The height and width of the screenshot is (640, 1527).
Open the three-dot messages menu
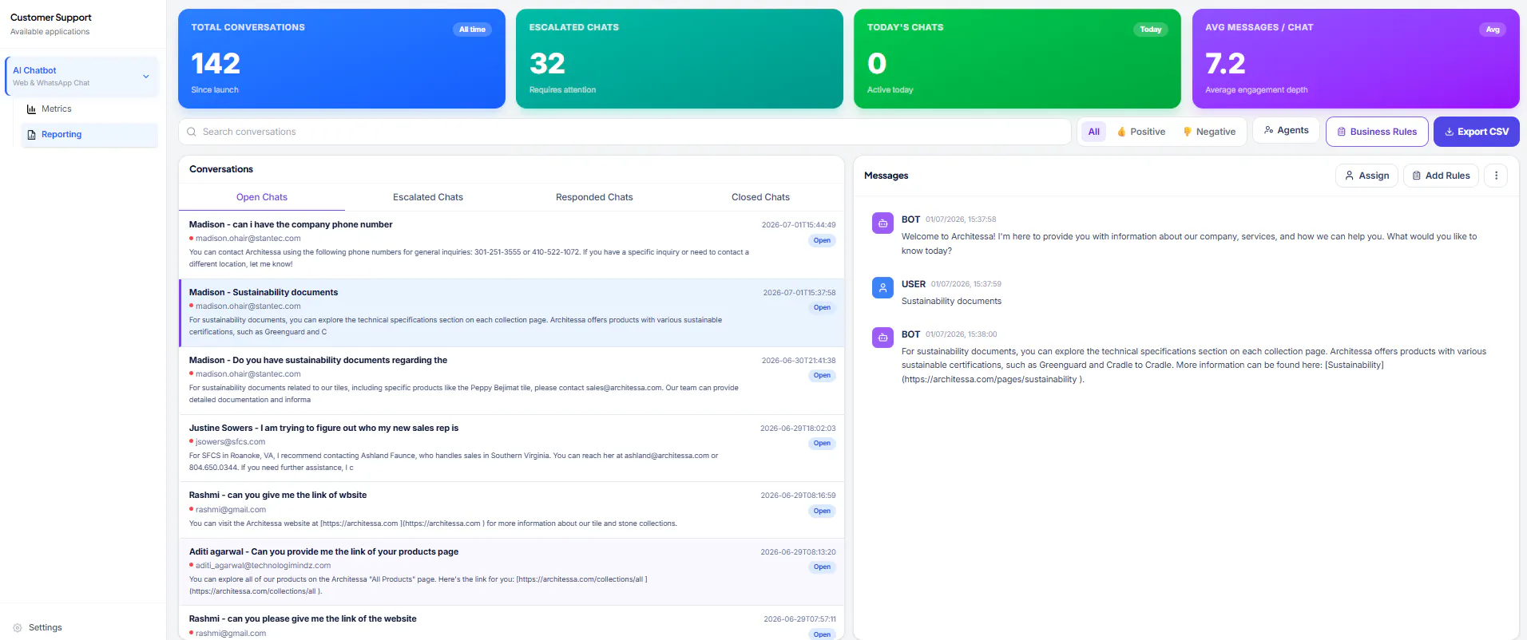click(1496, 176)
